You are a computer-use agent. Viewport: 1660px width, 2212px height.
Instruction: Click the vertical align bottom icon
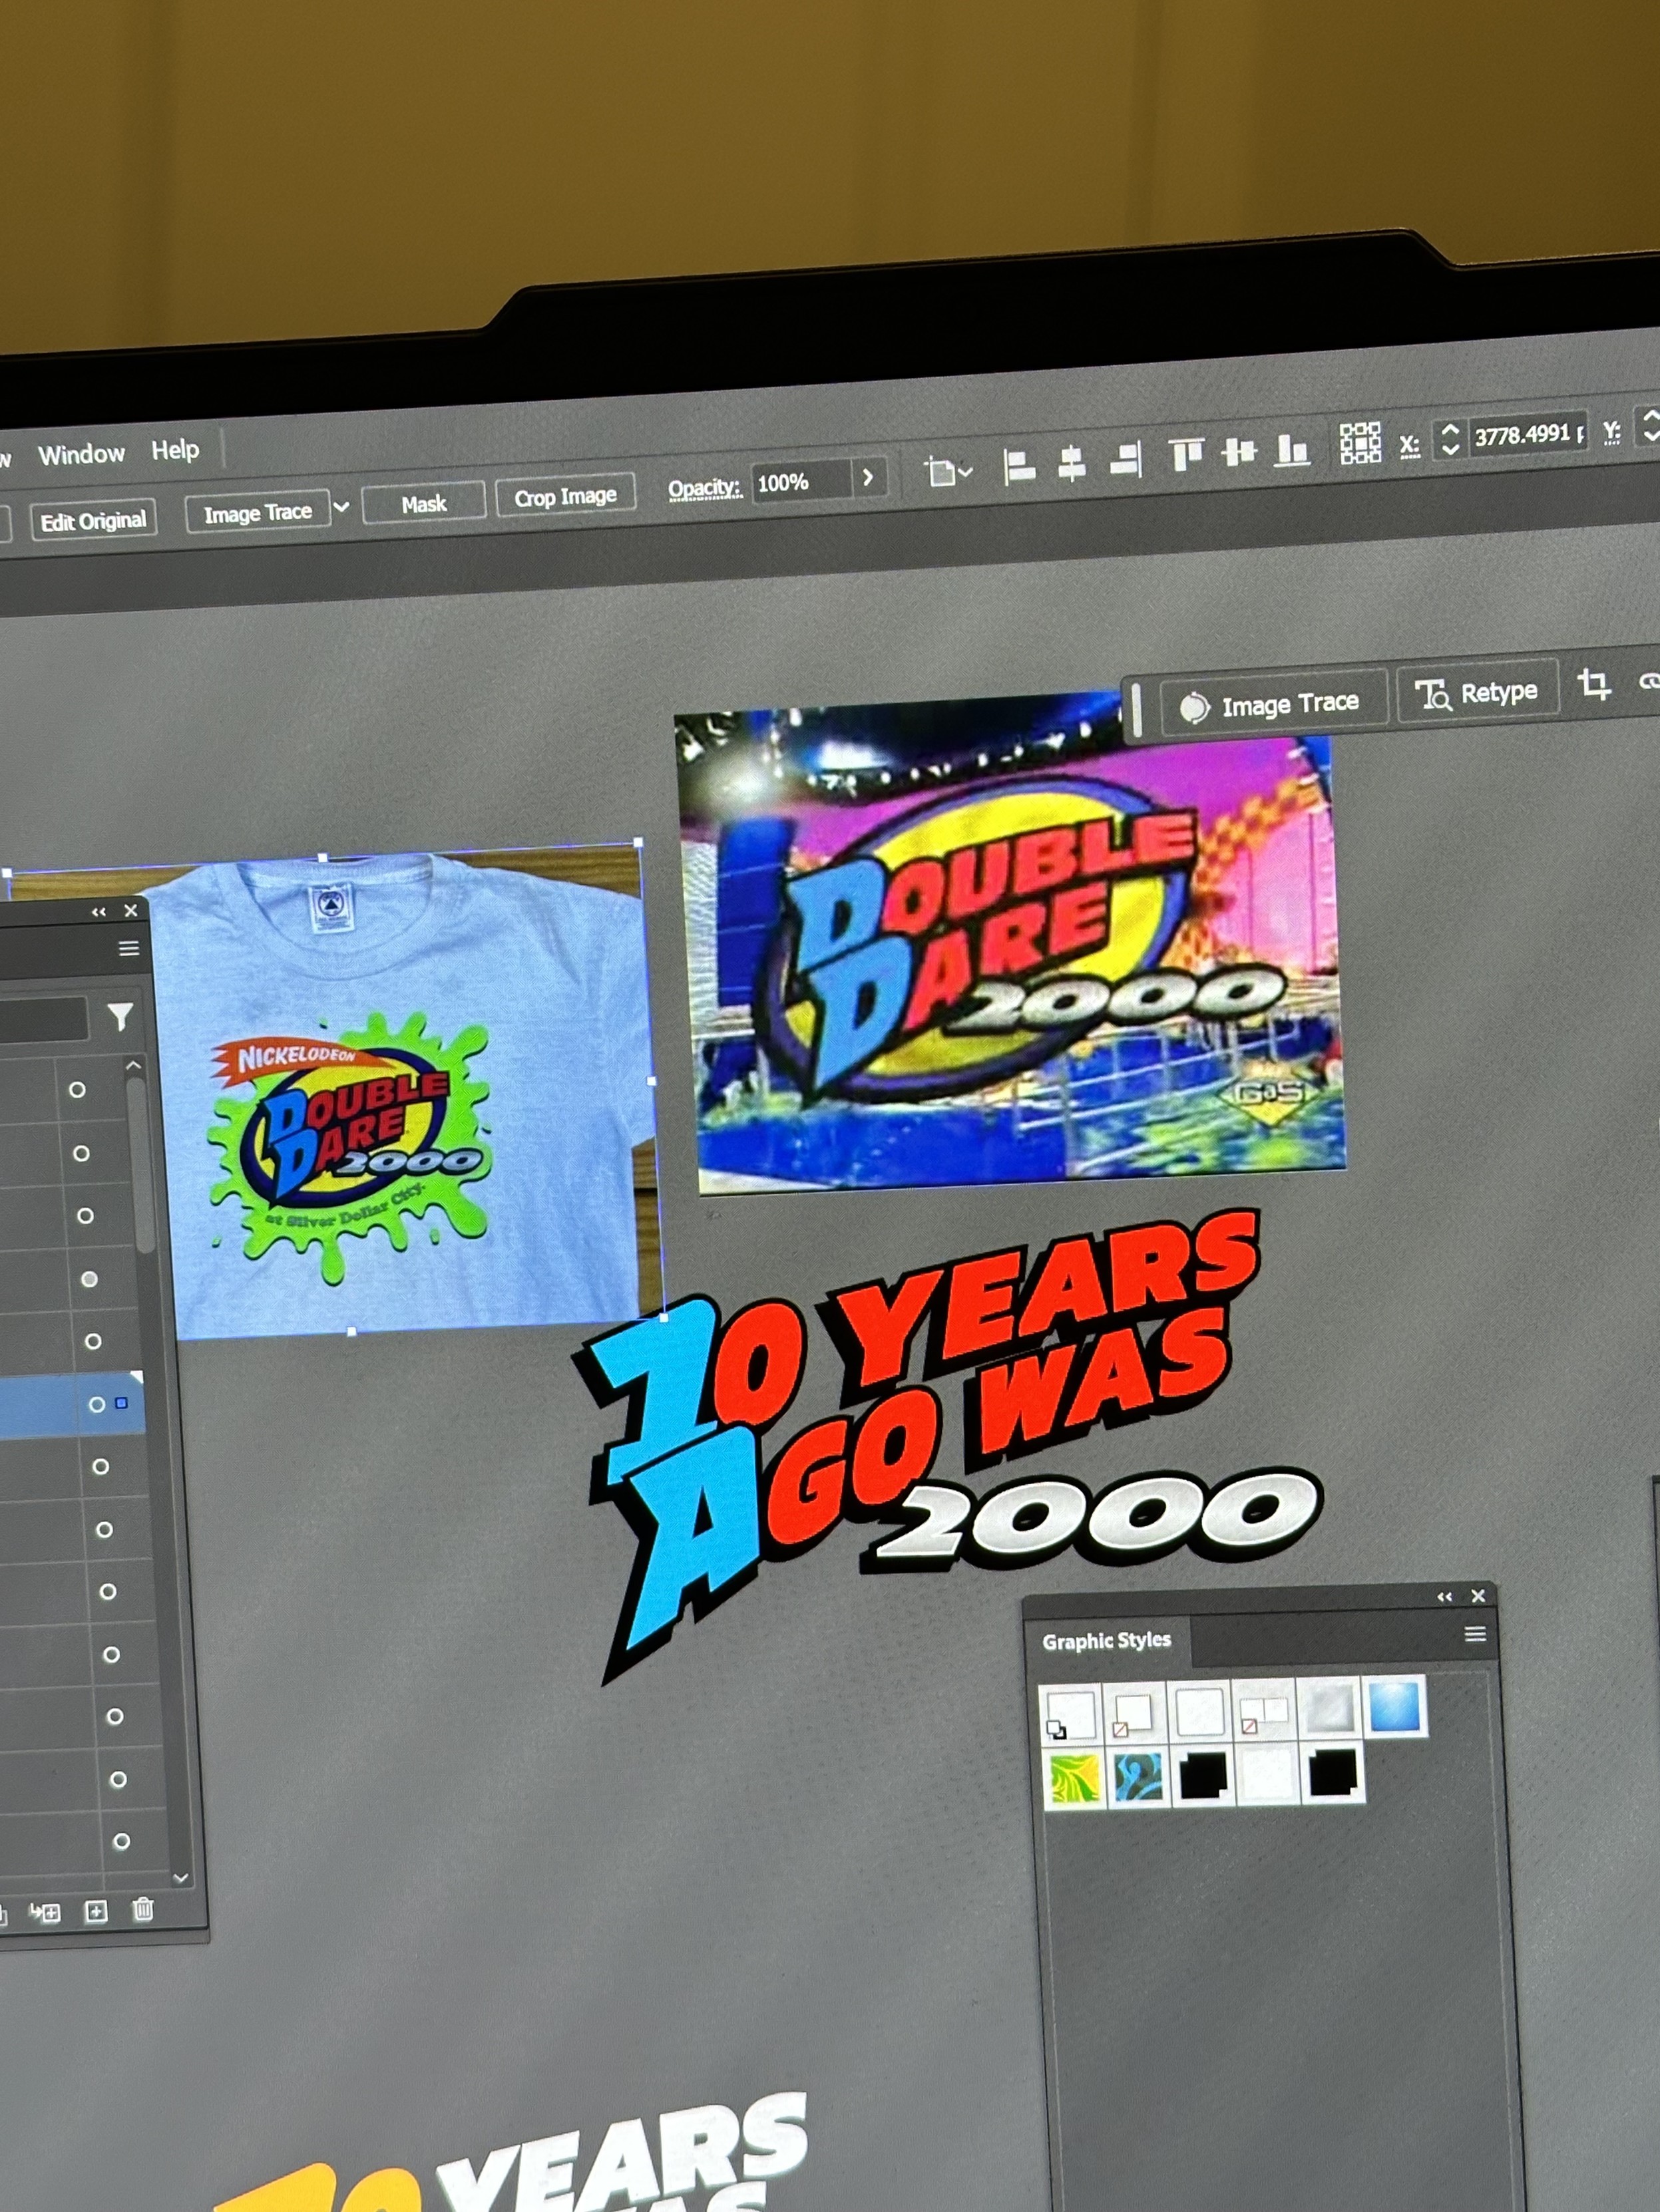(1291, 450)
